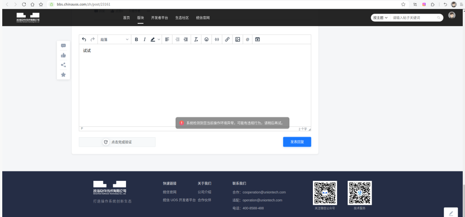
Task: Go back in the browser
Action: click(7, 5)
